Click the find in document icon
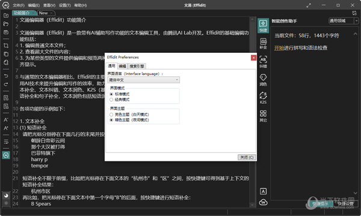Image resolution: width=361 pixels, height=216 pixels. [6, 98]
